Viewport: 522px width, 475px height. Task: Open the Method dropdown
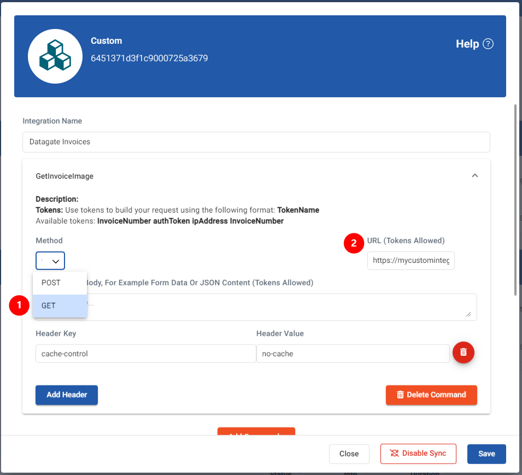click(50, 261)
